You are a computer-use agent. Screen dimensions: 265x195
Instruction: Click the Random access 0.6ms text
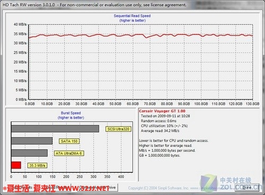pos(158,121)
